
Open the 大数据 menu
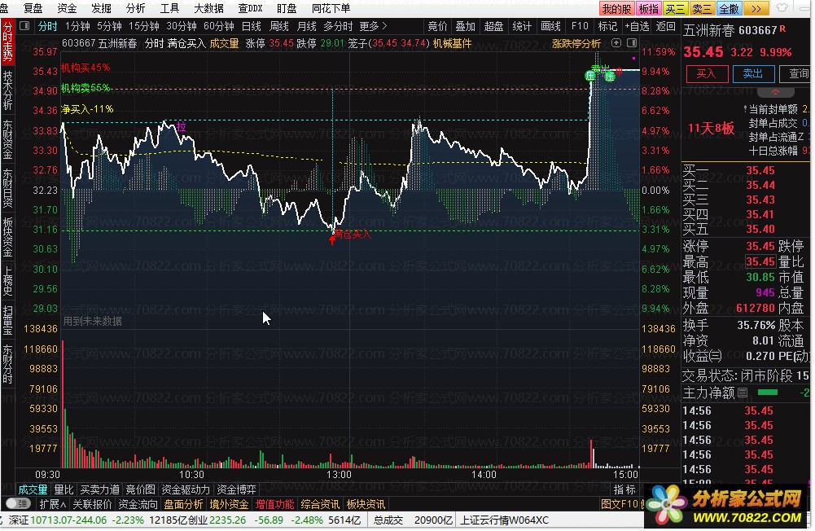(208, 8)
